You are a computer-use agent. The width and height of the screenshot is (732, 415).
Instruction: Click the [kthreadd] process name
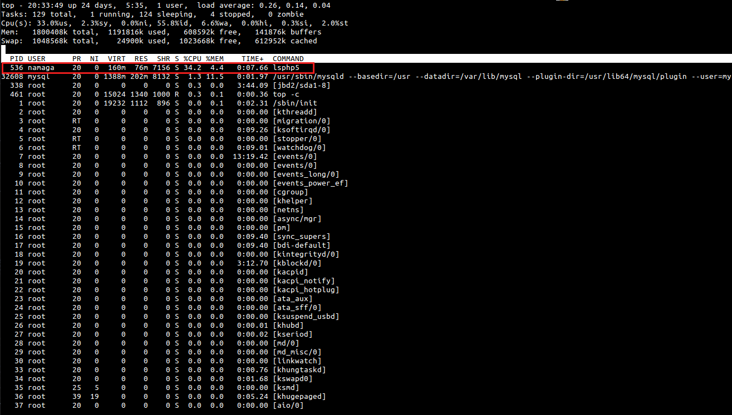(293, 112)
